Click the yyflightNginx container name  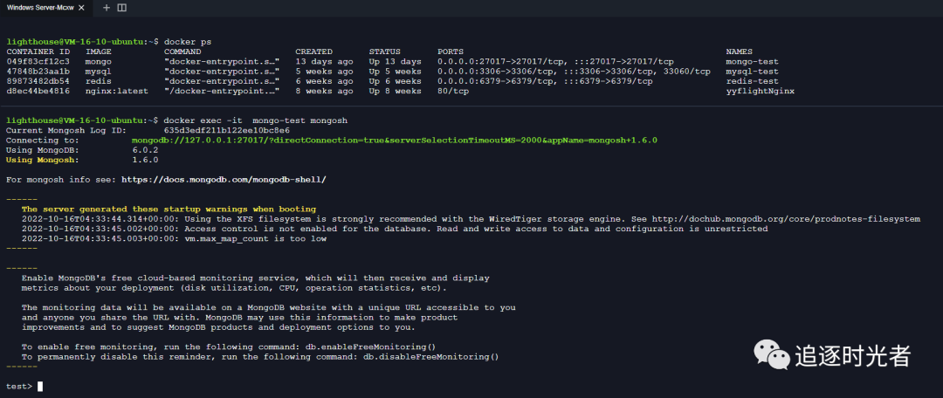pos(761,91)
